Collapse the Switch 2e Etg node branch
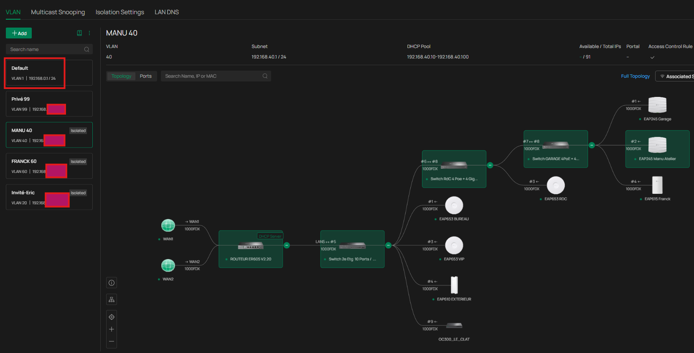Screen dimensions: 694x353 tap(388, 246)
